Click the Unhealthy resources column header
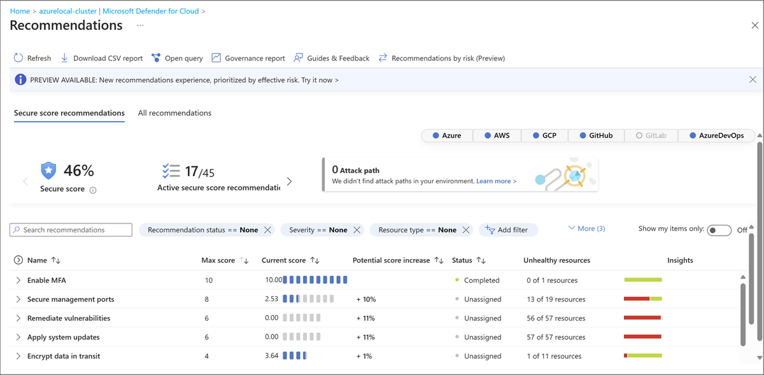This screenshot has height=375, width=764. [556, 260]
